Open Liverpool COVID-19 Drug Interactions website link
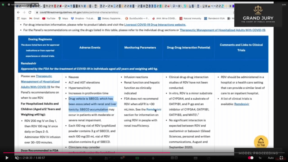This screenshot has width=288, height=162. pos(155,25)
